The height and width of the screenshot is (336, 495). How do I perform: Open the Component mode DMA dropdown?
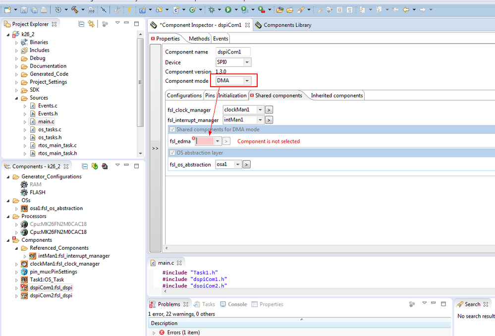247,81
